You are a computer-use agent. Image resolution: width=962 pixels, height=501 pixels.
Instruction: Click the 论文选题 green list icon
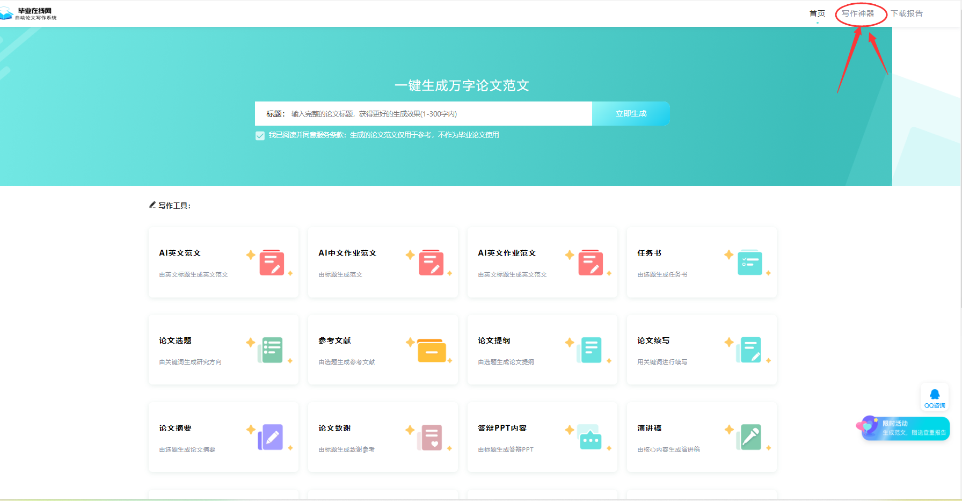click(x=271, y=350)
